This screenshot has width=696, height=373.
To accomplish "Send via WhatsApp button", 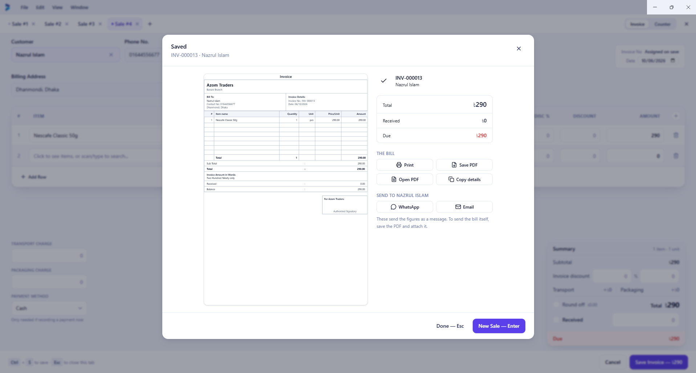I will coord(404,207).
